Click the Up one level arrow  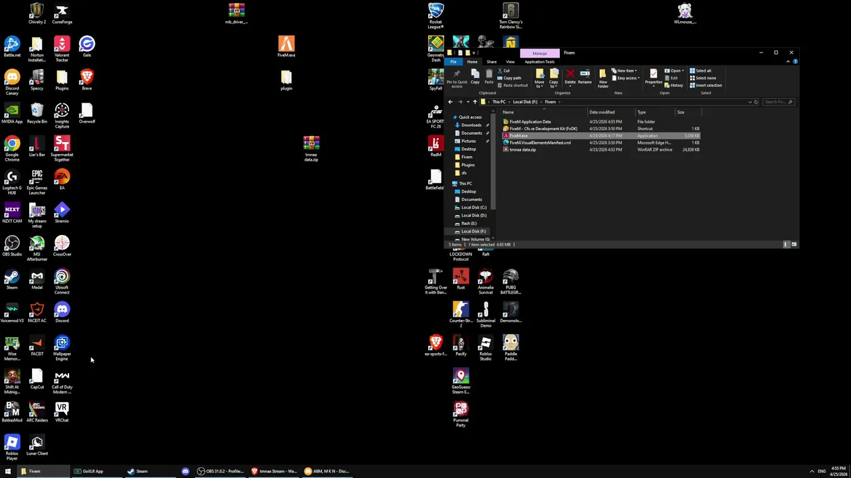(475, 102)
